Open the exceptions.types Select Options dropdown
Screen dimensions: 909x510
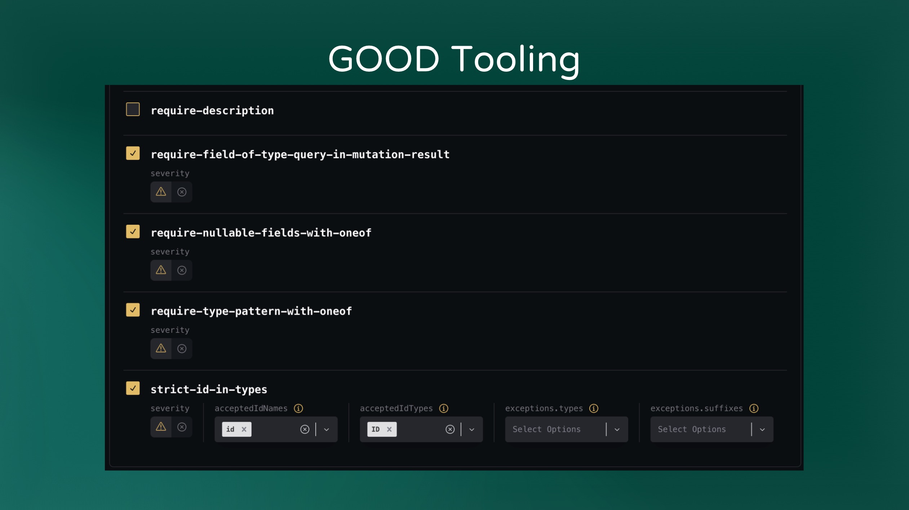[617, 429]
